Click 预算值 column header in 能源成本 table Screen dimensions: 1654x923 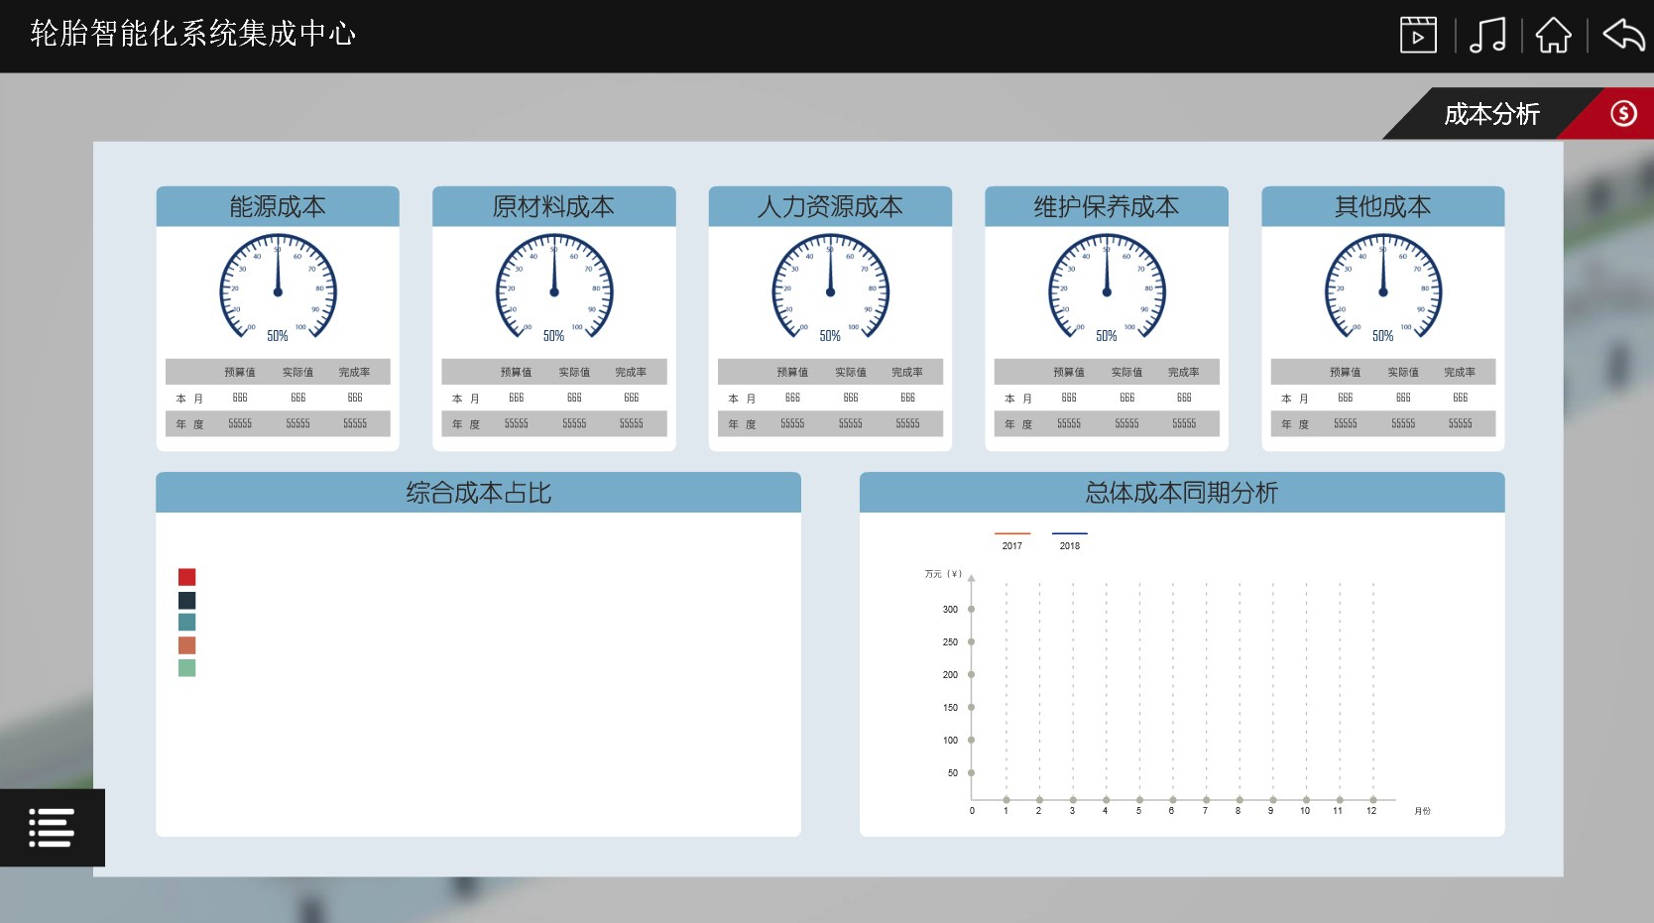coord(240,372)
